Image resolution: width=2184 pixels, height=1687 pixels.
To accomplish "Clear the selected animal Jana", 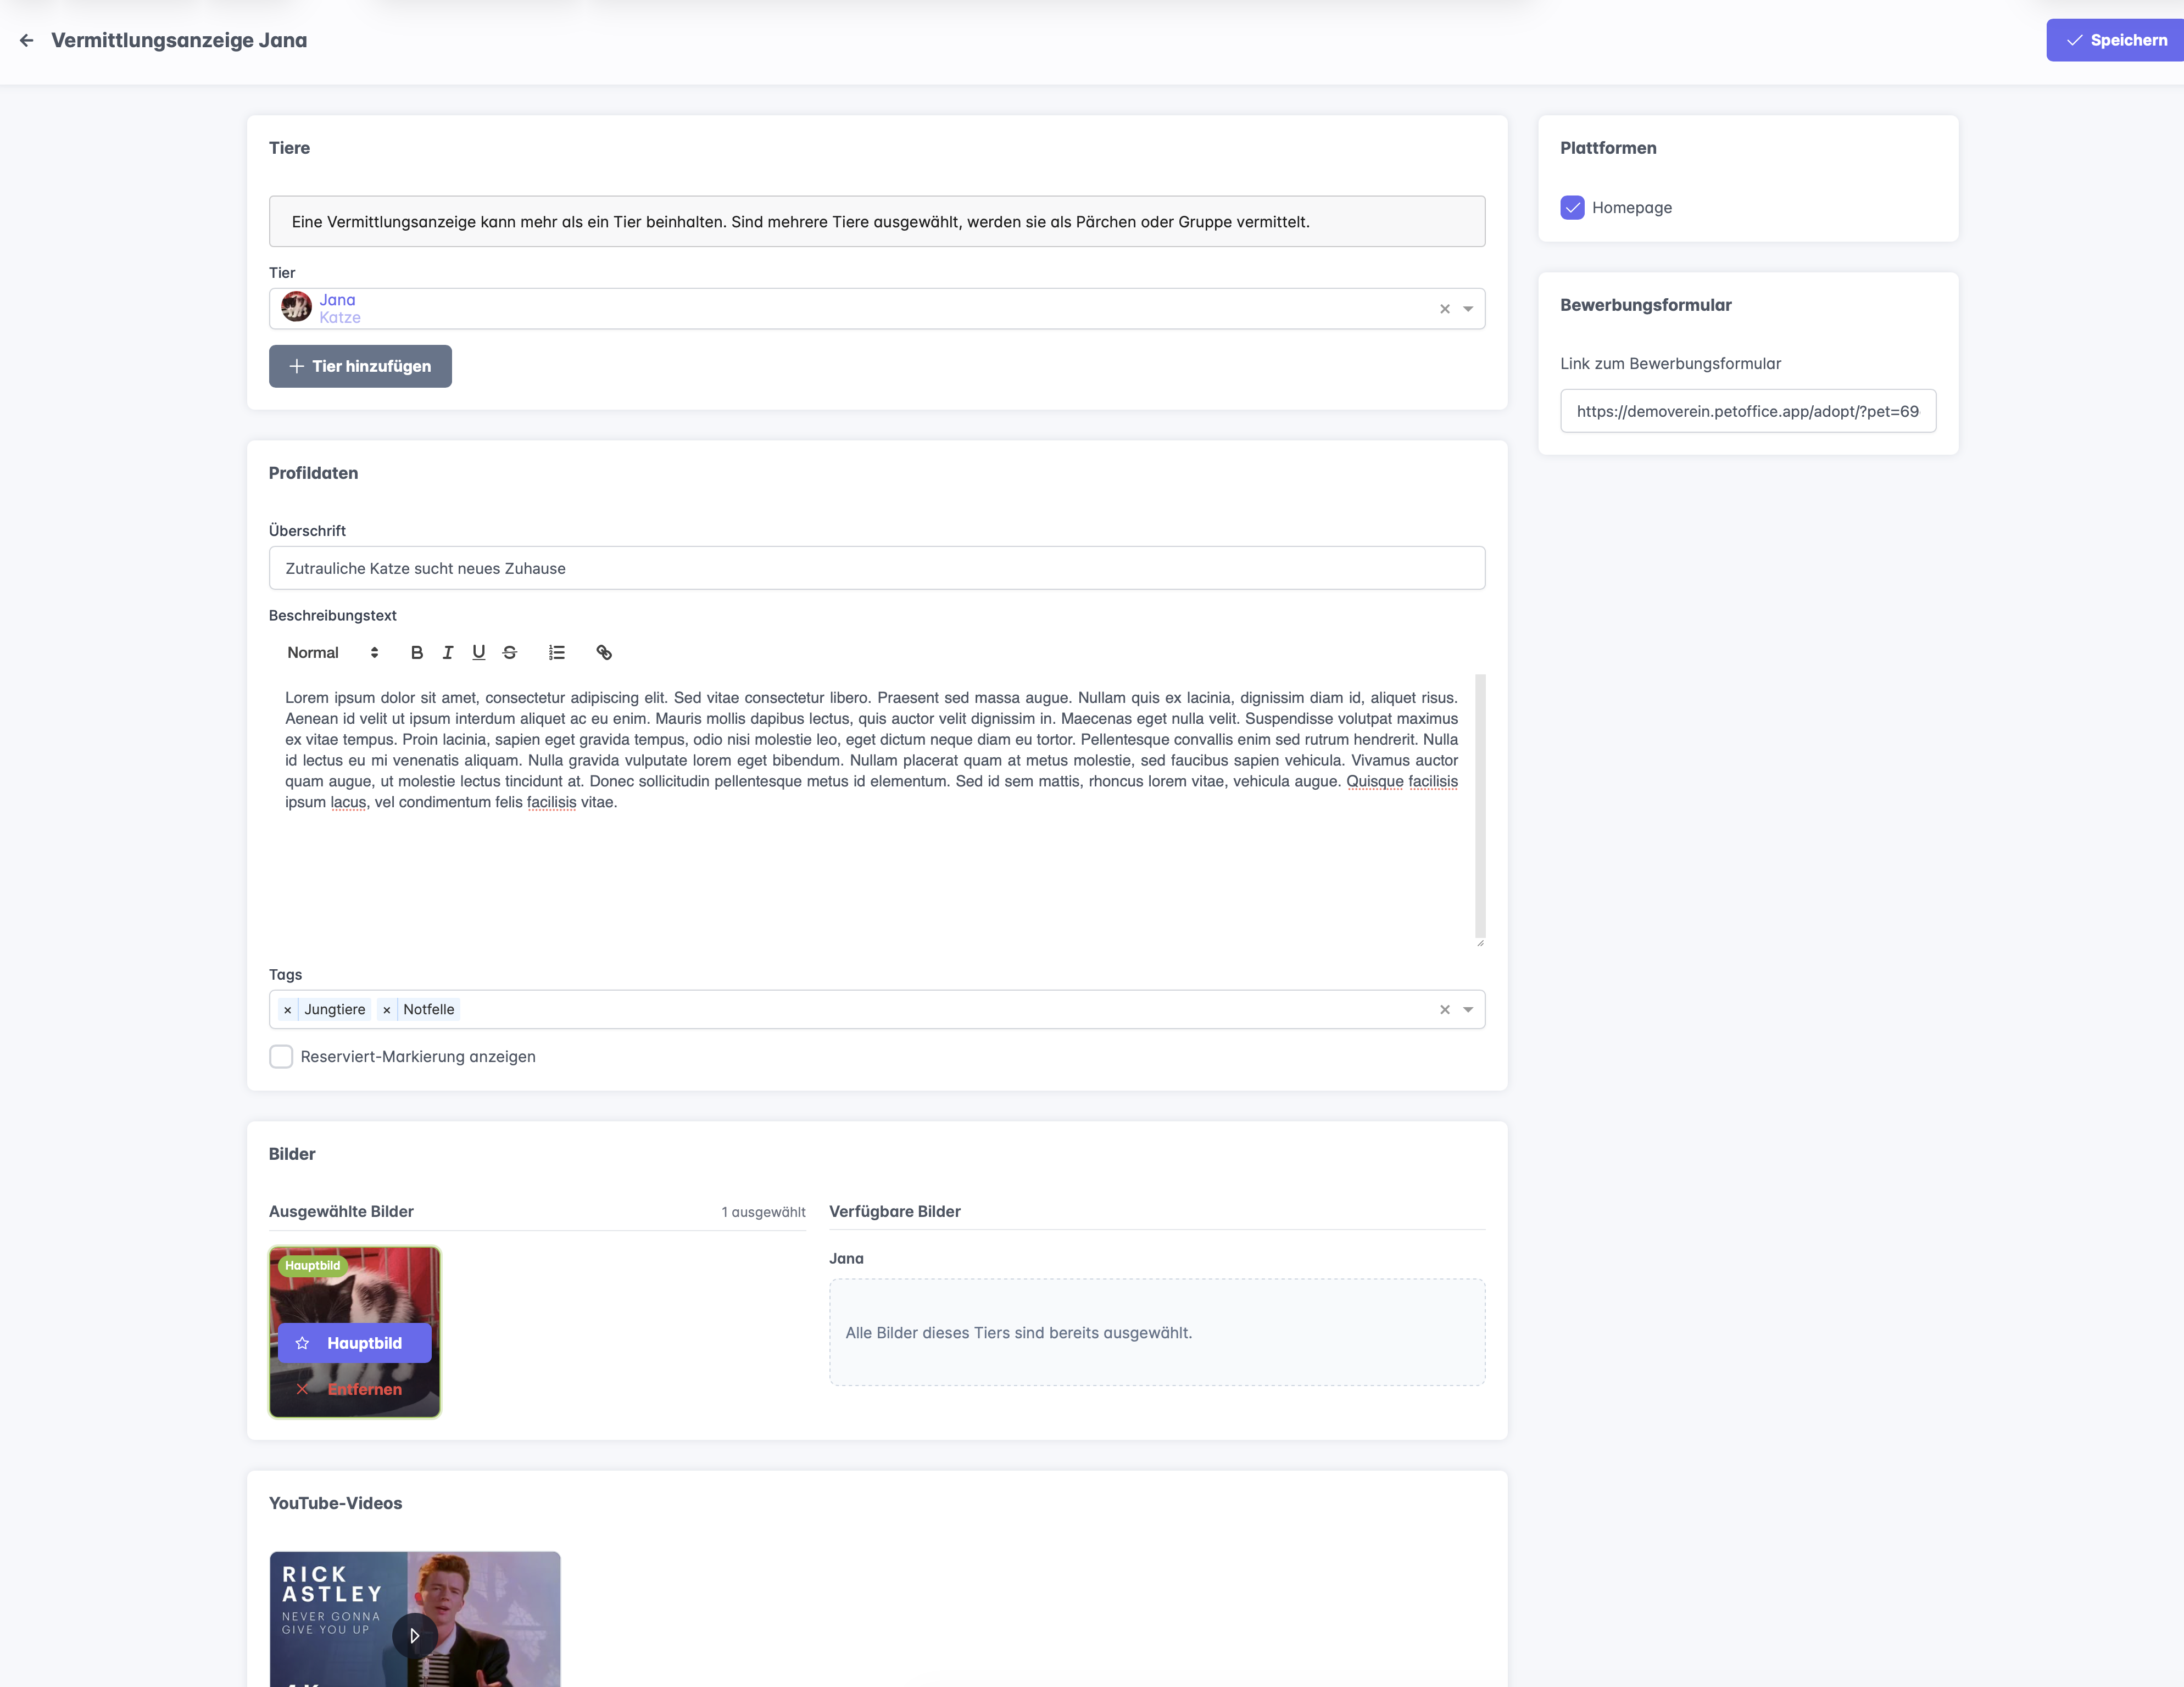I will [x=1444, y=309].
